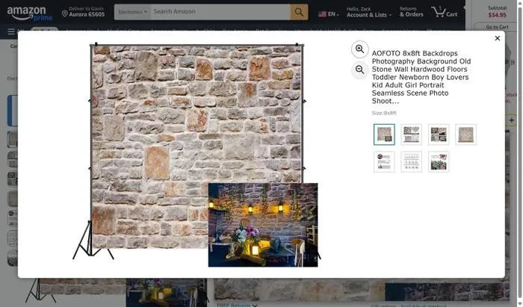Click the magnifier search button
Screen dimensions: 523x307
pyautogui.click(x=299, y=12)
